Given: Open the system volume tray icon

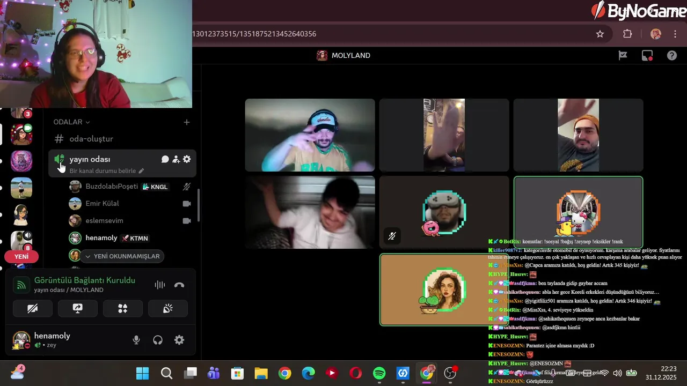Looking at the screenshot, I should click(617, 373).
